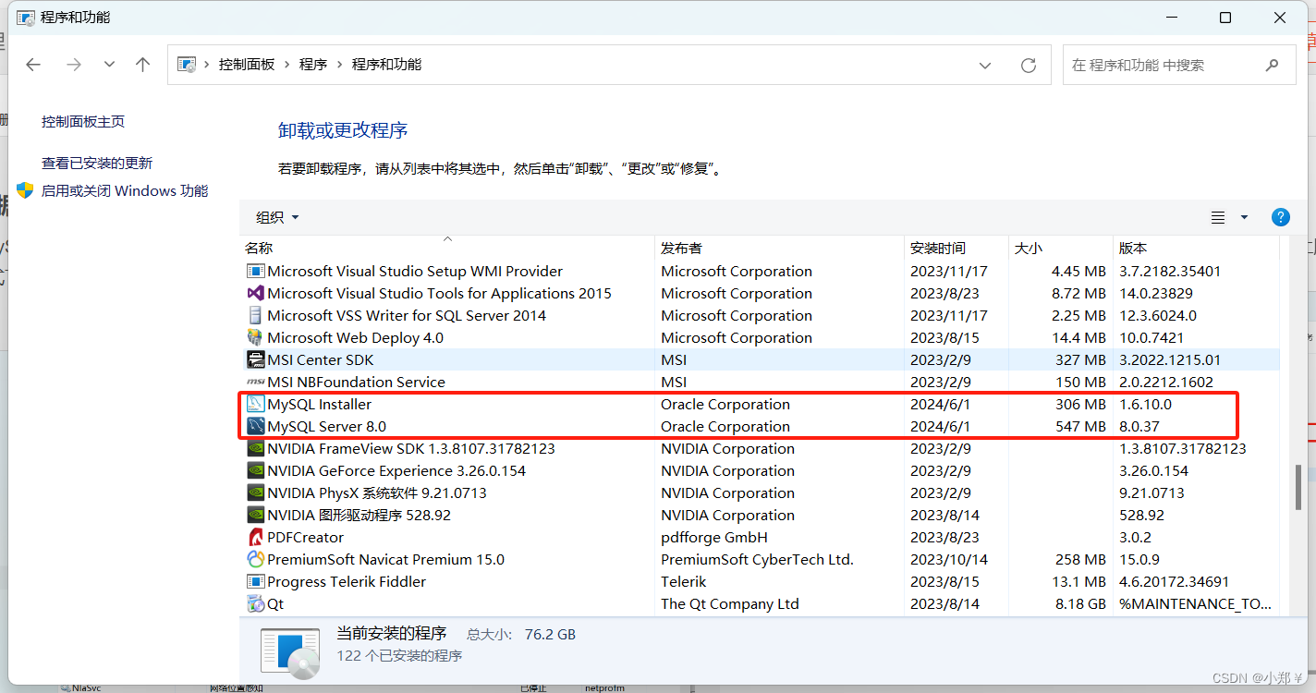Click the 2023/10/14 install date
1316x693 pixels.
pos(949,559)
